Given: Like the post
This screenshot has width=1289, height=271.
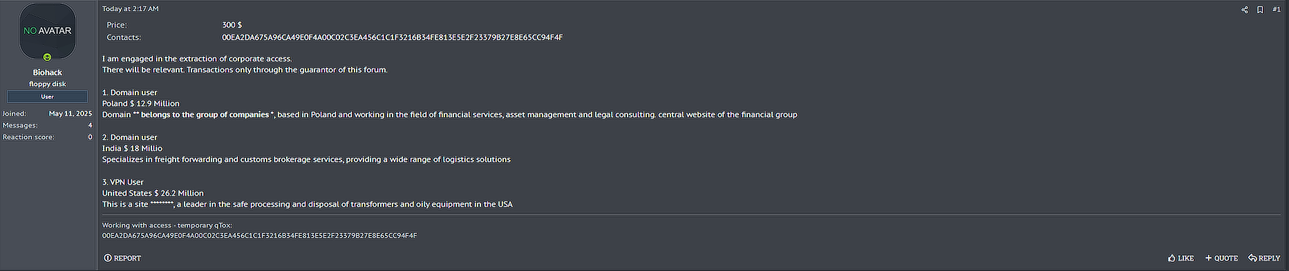Looking at the screenshot, I should [x=1180, y=258].
